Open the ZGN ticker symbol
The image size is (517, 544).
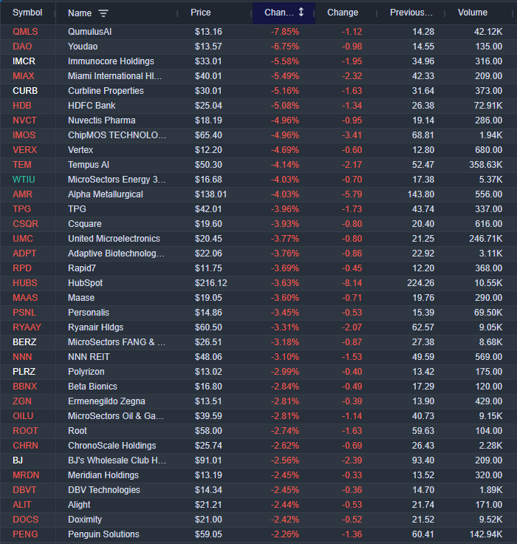click(22, 401)
